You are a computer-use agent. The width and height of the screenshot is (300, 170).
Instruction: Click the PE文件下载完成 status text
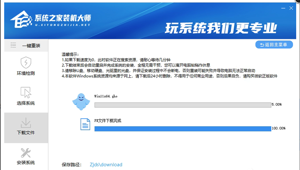click(x=108, y=121)
